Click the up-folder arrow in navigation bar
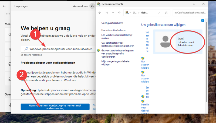 (x=119, y=13)
